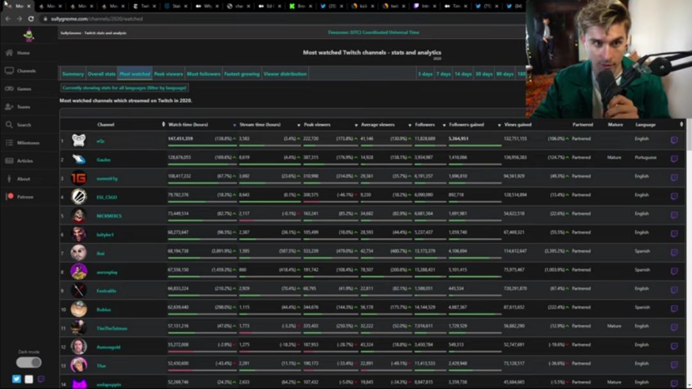The width and height of the screenshot is (692, 389).
Task: Open the Twitch icon in NICKMERCS row
Action: coord(674,215)
